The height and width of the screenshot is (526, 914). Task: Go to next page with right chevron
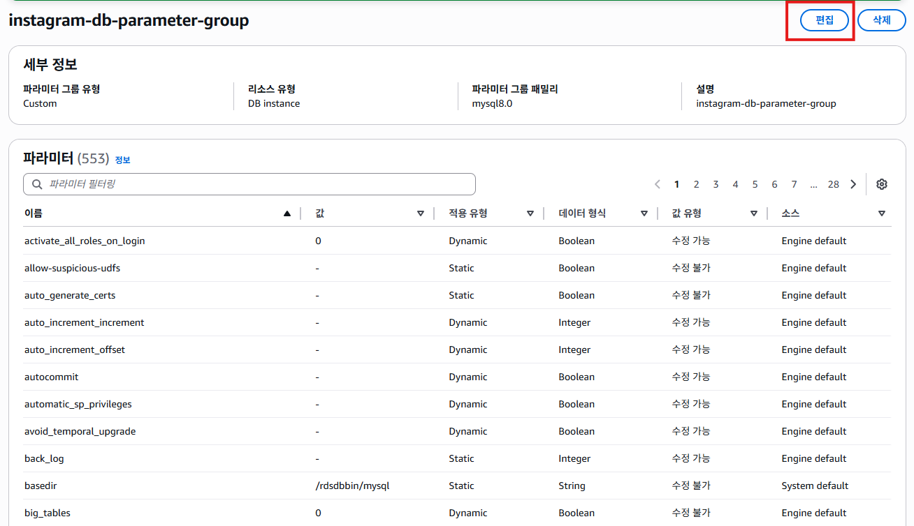click(853, 184)
